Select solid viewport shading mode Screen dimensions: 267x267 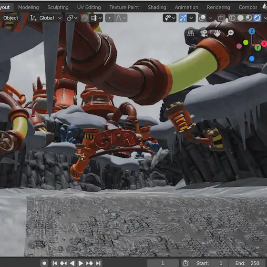pos(240,18)
